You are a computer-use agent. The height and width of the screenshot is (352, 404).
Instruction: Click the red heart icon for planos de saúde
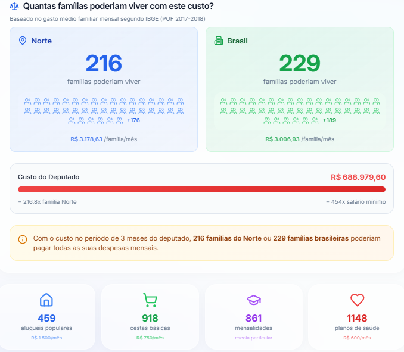point(357,300)
